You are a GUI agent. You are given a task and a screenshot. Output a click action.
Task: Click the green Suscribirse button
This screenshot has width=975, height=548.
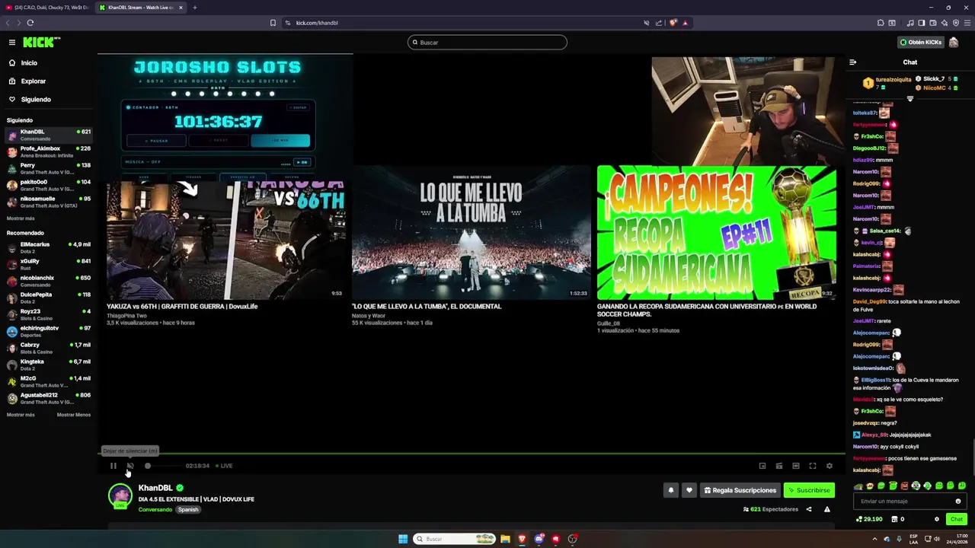point(809,490)
